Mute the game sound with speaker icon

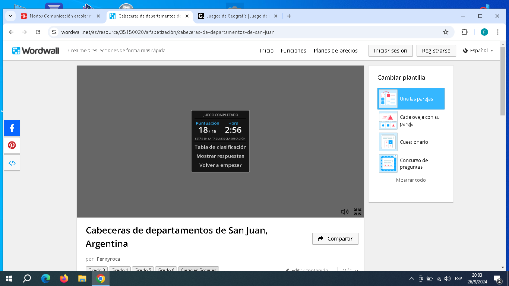(344, 212)
